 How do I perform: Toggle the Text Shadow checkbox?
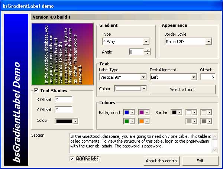coord(36,90)
